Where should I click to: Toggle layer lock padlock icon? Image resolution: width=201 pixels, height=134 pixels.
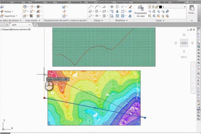click(x=156, y=7)
